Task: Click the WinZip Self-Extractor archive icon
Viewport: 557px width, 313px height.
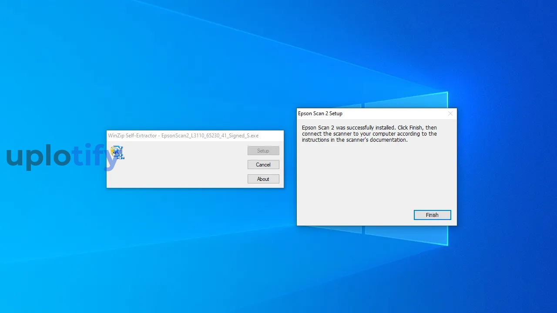Action: coord(117,153)
